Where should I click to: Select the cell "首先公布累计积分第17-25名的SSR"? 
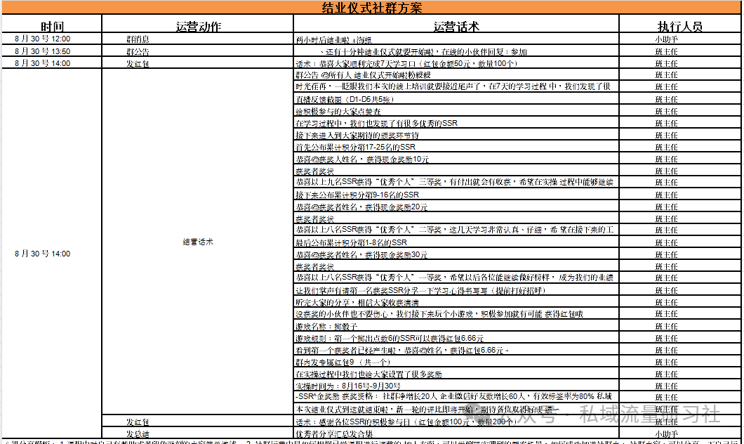coord(456,148)
